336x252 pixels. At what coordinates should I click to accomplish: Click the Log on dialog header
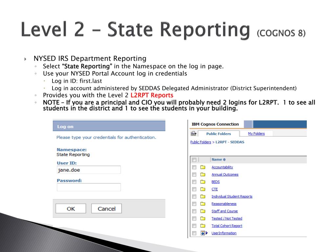109,126
